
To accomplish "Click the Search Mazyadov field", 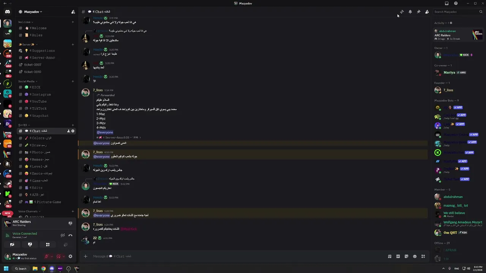I will (456, 12).
